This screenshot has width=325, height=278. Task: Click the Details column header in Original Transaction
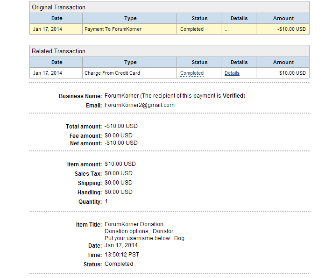tap(239, 18)
